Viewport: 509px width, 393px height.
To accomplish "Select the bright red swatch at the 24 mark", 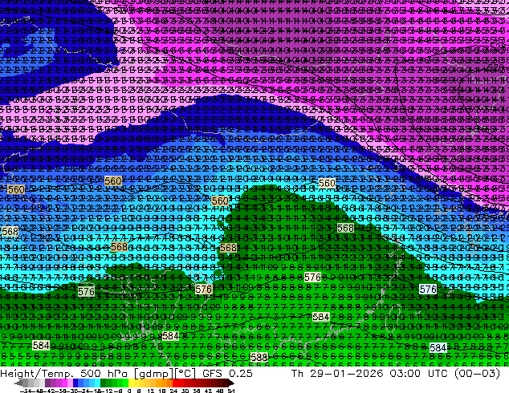I will pos(175,383).
